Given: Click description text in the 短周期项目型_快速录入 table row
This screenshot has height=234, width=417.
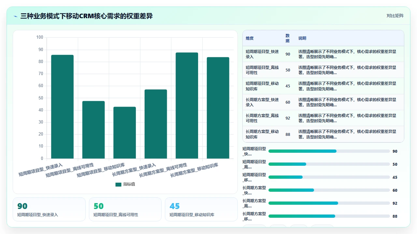Looking at the screenshot, I should 347,54.
